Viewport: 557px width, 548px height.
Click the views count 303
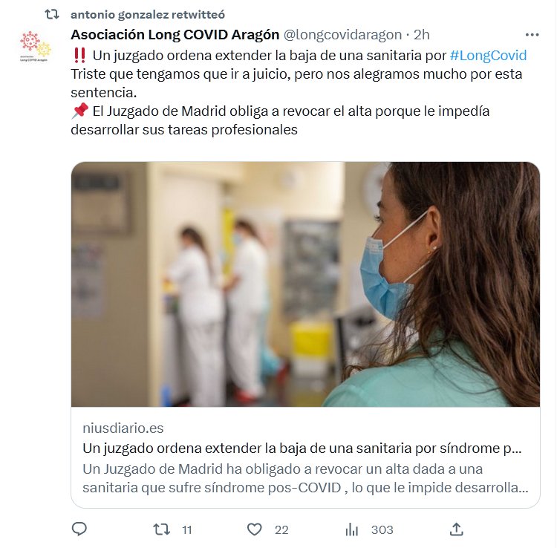click(x=382, y=530)
